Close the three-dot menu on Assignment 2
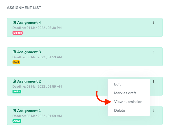This screenshot has height=131, width=169. tap(154, 82)
